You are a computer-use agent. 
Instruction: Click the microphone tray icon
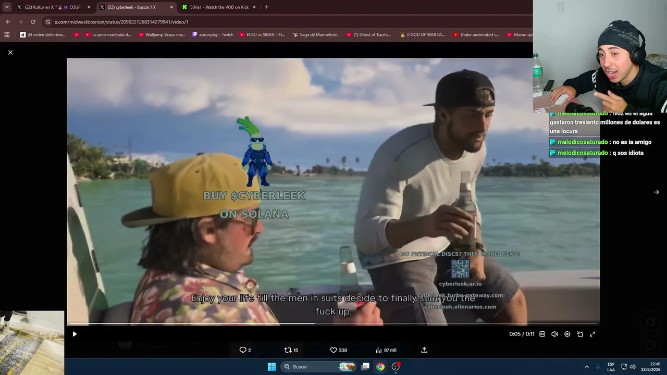(x=598, y=367)
